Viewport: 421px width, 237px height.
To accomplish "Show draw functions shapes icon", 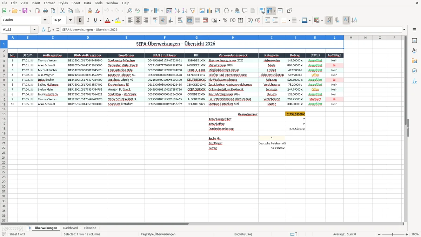I will click(x=289, y=11).
